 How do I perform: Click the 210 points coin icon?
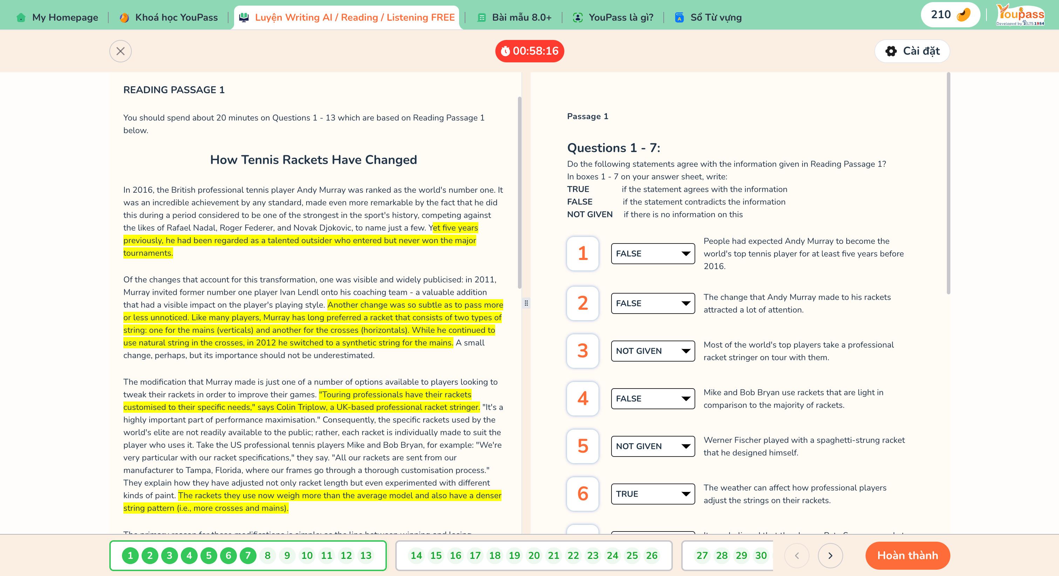click(964, 15)
